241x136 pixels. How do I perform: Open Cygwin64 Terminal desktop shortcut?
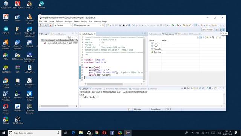tap(29, 109)
